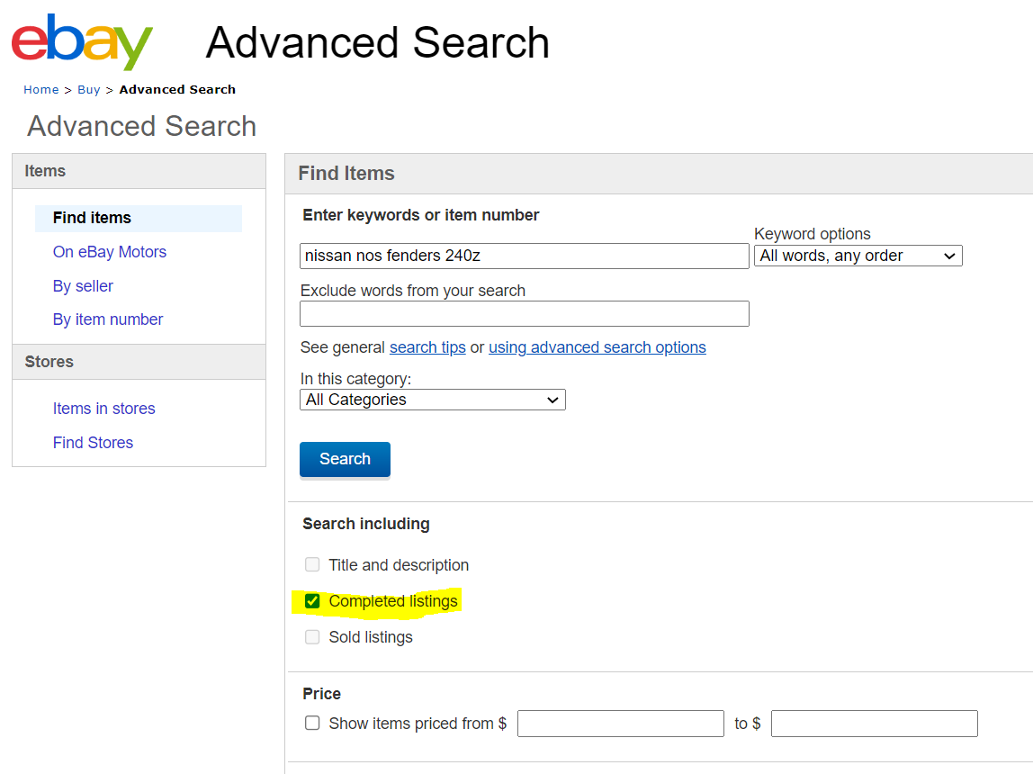The width and height of the screenshot is (1033, 774).
Task: Open using advanced search options link
Action: 597,347
